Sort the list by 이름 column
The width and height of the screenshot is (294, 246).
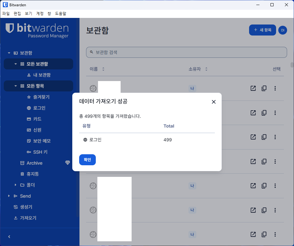point(97,69)
